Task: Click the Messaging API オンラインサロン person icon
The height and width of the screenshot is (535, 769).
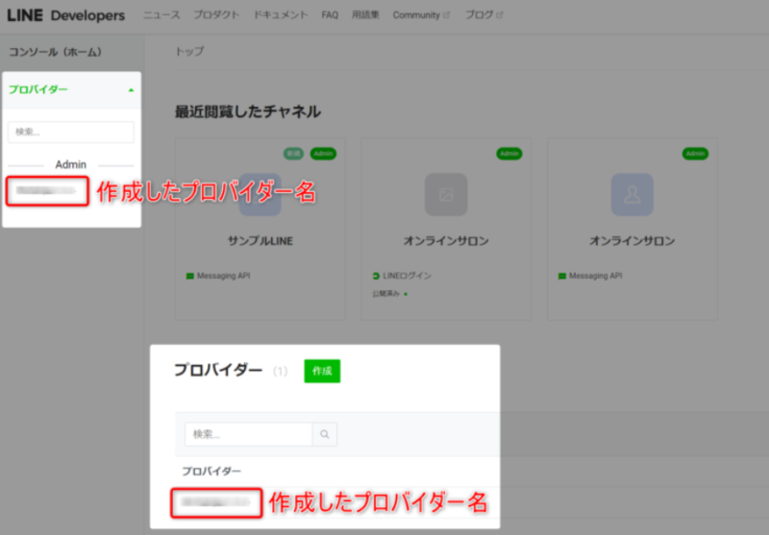Action: pyautogui.click(x=632, y=194)
